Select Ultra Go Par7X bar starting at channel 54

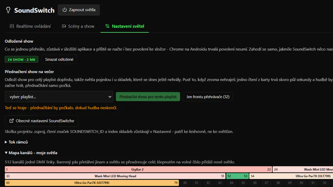pyautogui.click(x=291, y=176)
